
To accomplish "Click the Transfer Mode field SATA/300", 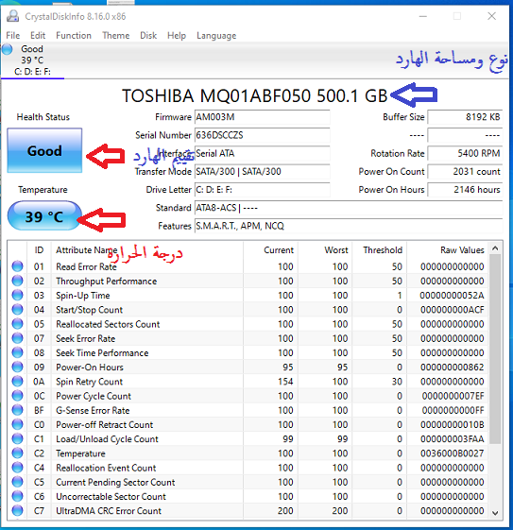I will (x=263, y=171).
